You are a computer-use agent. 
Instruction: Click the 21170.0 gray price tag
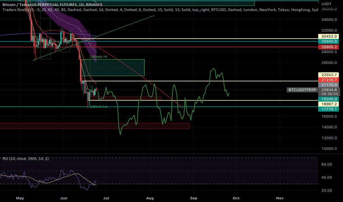[x=329, y=85]
